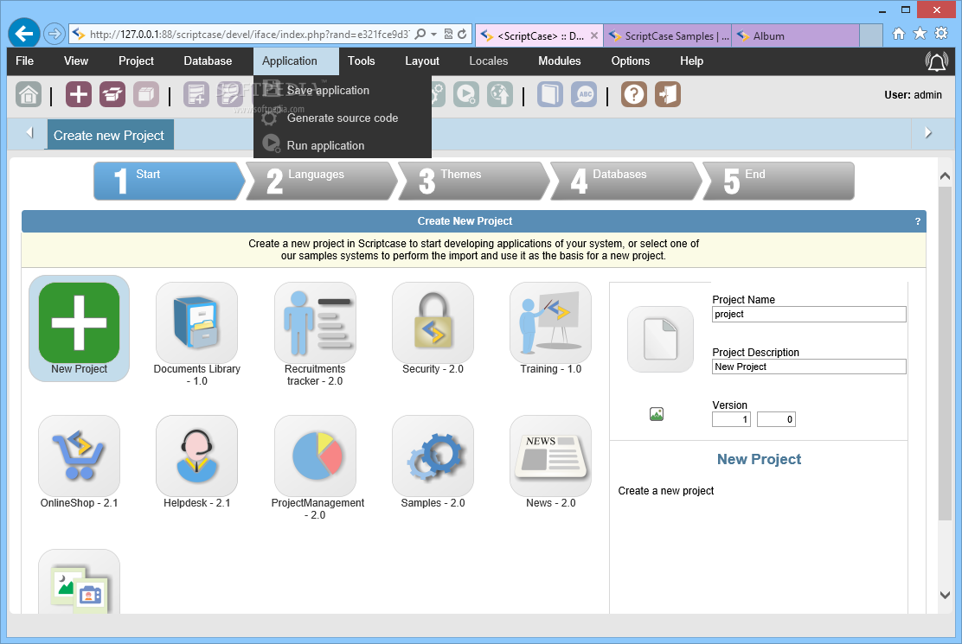Select the OnlineShop 2.1 sample
This screenshot has height=644, width=962.
[79, 456]
